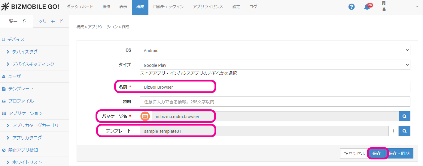Click the orange app icon in package row
The image size is (423, 166).
point(145,116)
